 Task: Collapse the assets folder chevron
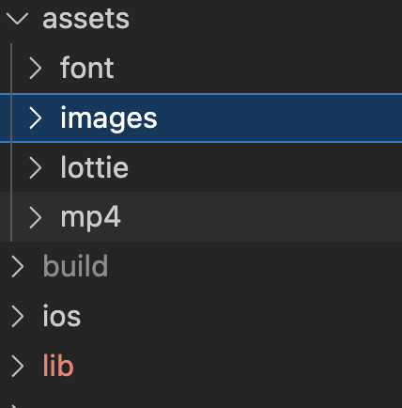[x=17, y=19]
